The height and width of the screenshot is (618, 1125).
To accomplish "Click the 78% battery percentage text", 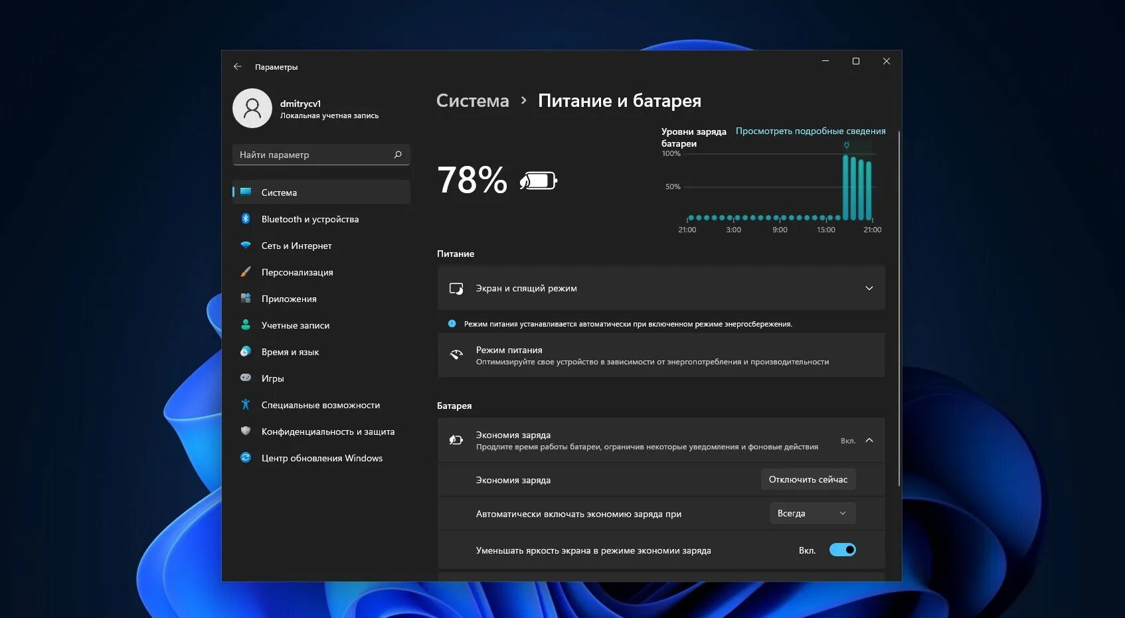I will pos(472,180).
